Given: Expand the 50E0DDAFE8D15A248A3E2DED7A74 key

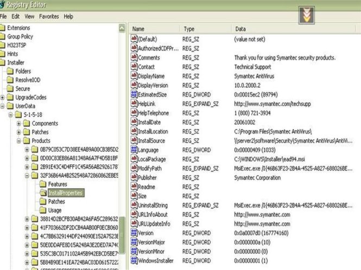Looking at the screenshot, I should 27,245.
